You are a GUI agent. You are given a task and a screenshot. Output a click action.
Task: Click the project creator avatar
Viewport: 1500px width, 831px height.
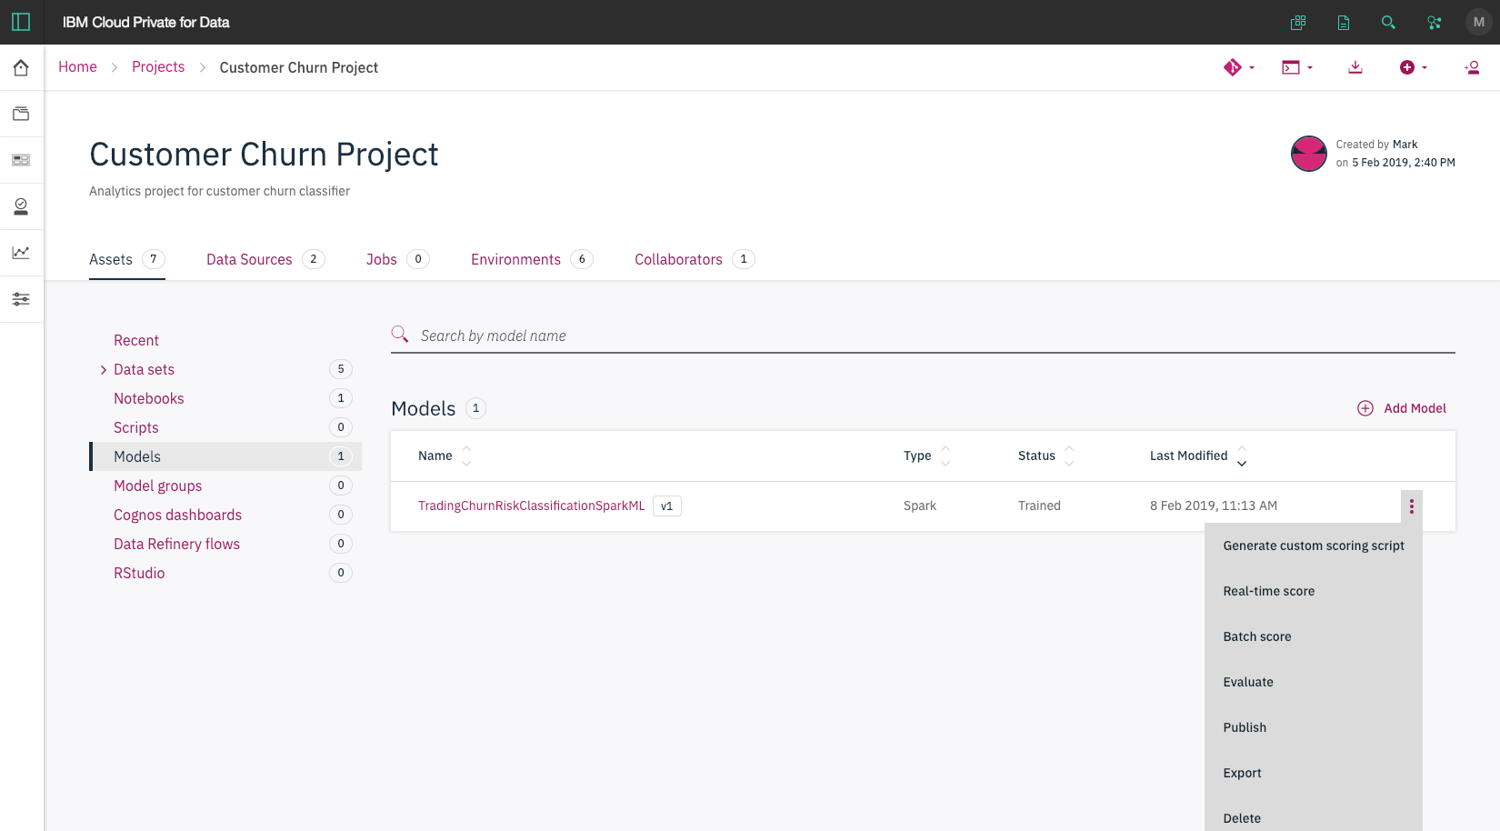click(x=1309, y=154)
